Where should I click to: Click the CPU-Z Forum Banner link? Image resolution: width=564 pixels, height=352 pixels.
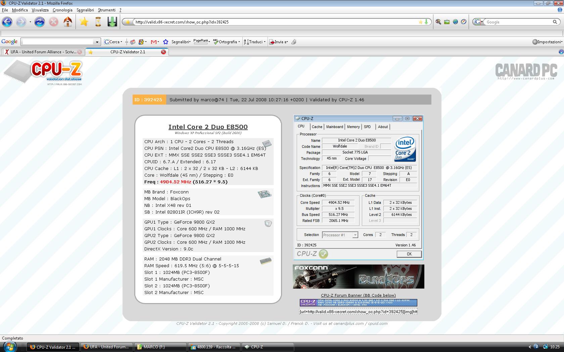[x=358, y=295]
